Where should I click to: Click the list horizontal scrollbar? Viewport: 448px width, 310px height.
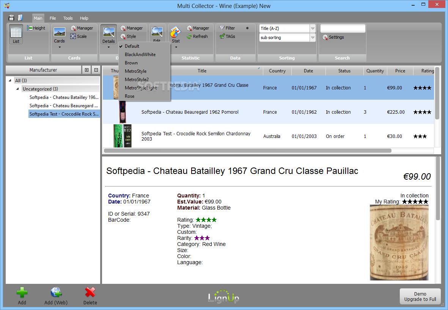247,151
